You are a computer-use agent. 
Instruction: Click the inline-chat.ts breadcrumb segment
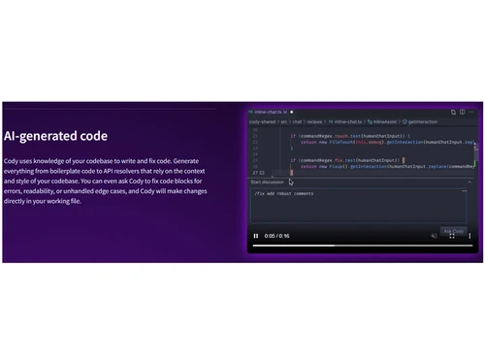(345, 122)
